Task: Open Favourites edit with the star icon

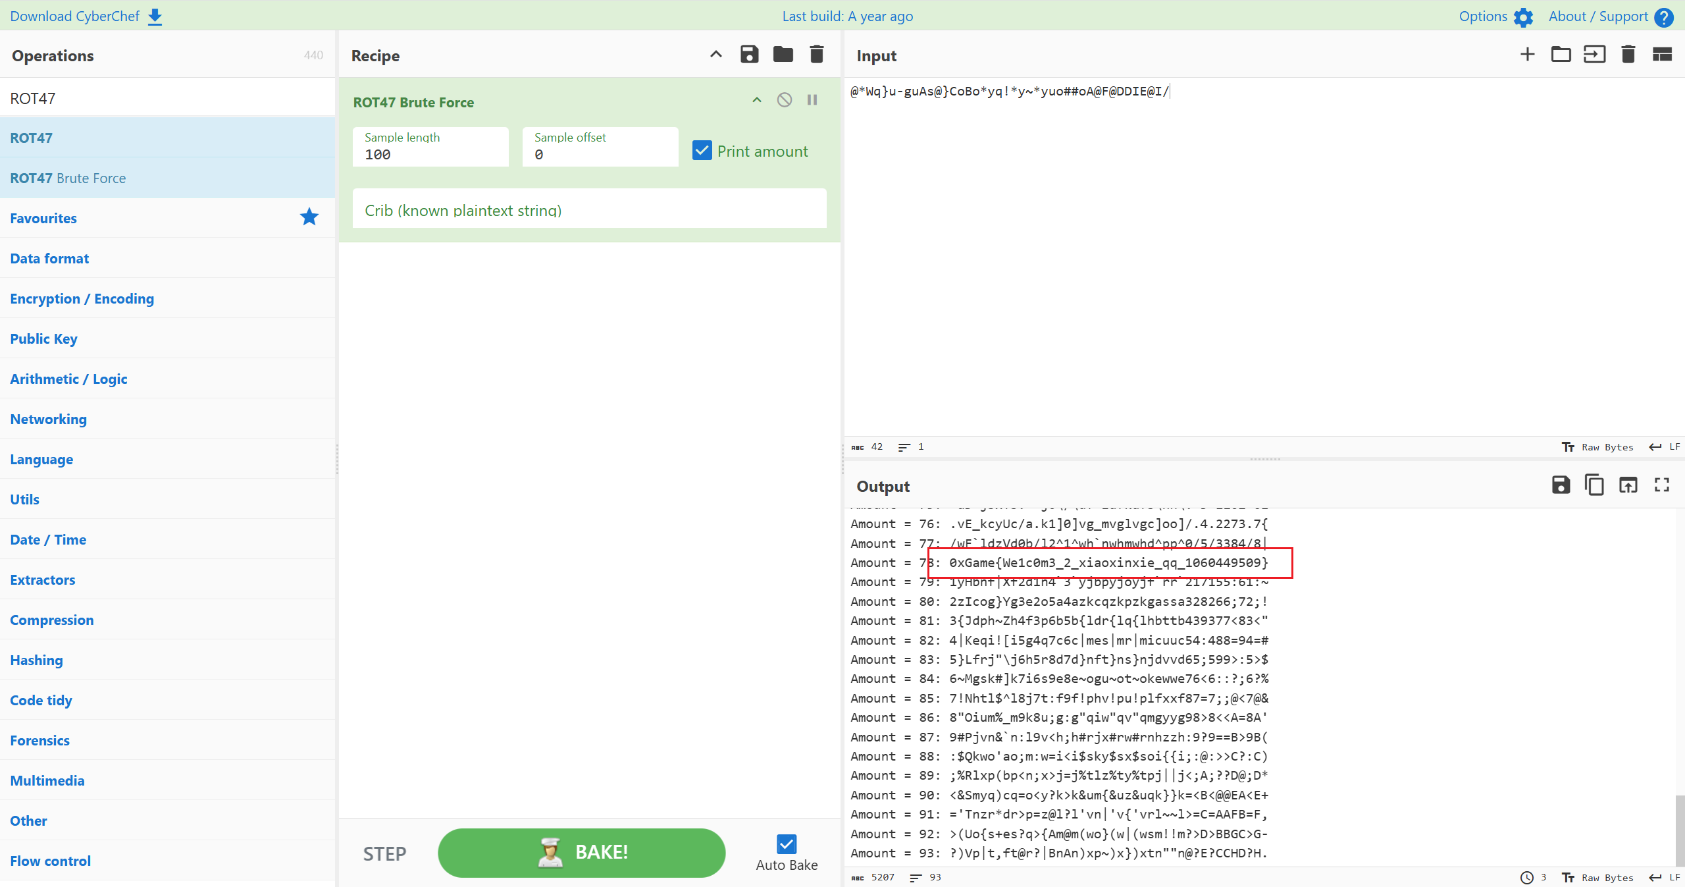Action: tap(308, 217)
